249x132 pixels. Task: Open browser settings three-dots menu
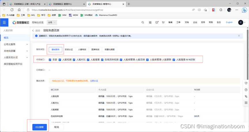(x=237, y=10)
